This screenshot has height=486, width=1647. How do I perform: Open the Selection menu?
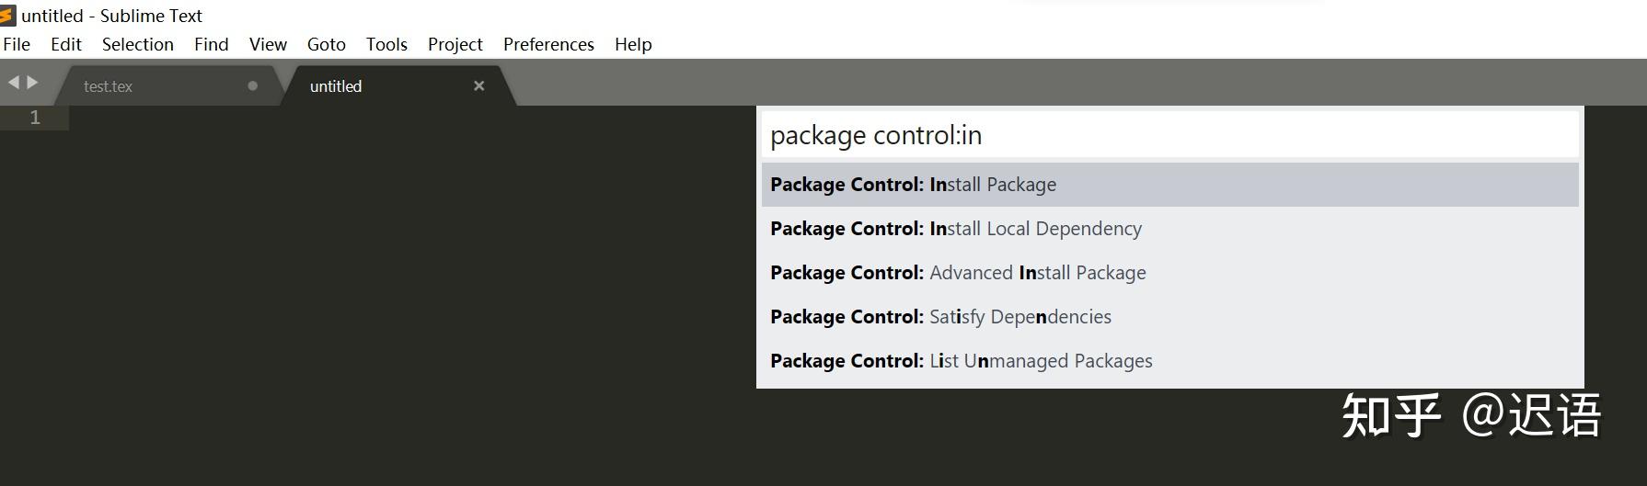point(137,44)
